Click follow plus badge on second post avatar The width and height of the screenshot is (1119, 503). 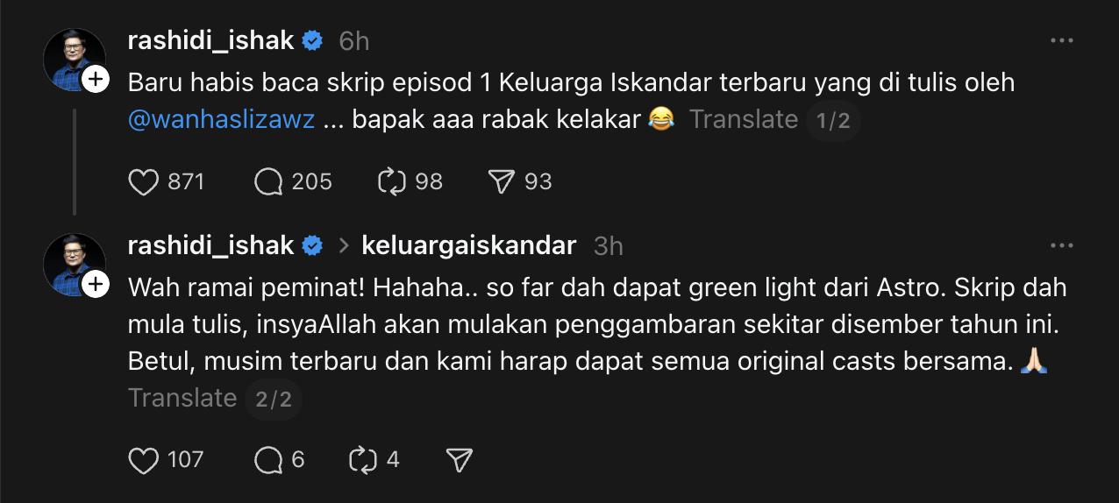96,285
